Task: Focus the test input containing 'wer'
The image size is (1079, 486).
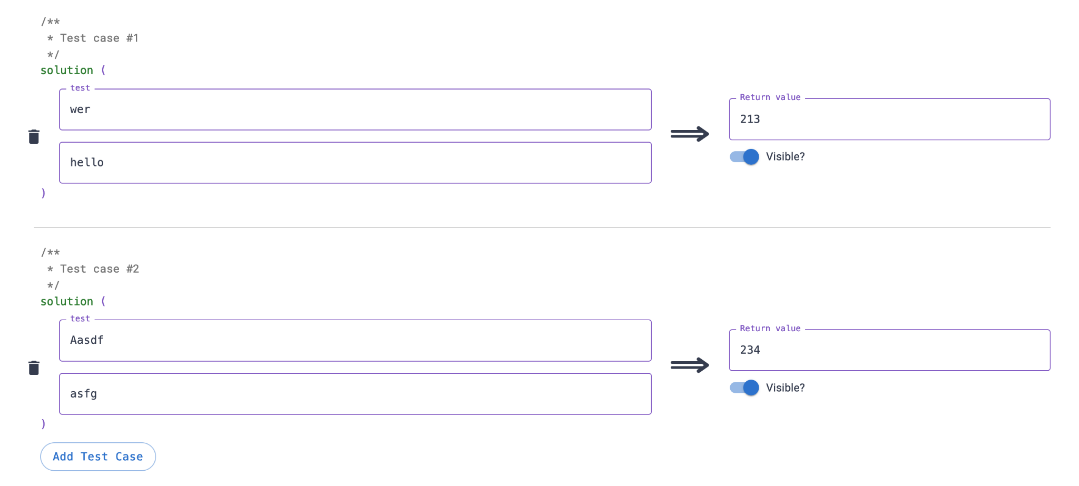Action: 355,110
